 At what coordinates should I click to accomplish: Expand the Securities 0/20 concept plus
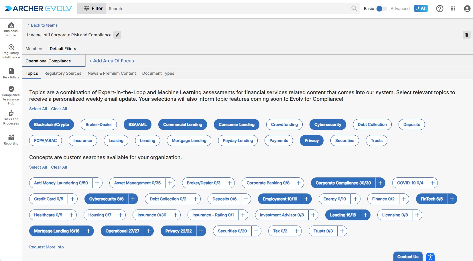click(x=256, y=231)
